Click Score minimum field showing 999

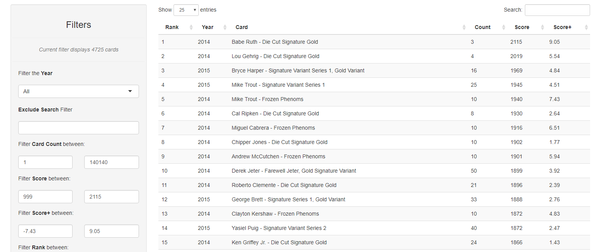click(x=45, y=197)
